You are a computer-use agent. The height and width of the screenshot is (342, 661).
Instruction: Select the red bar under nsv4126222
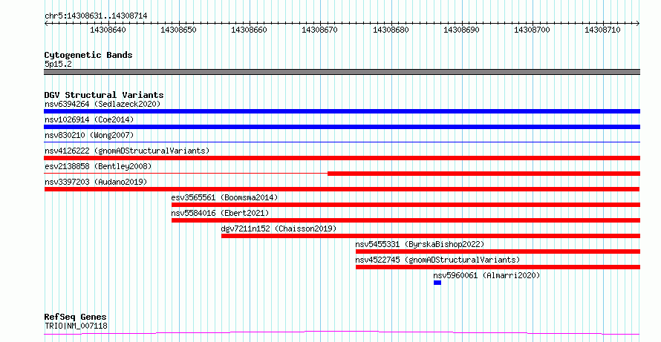(342, 158)
